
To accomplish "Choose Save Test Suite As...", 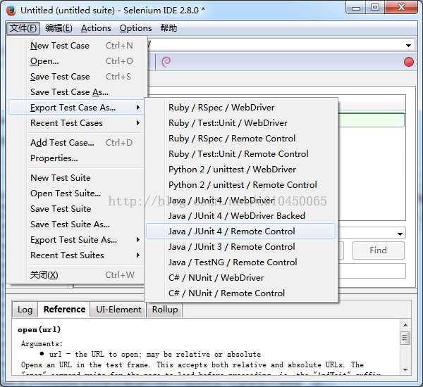I will click(75, 224).
